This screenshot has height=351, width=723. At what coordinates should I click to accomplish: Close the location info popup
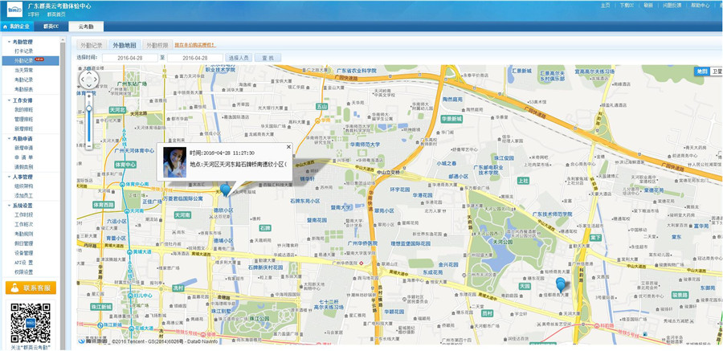tap(288, 147)
